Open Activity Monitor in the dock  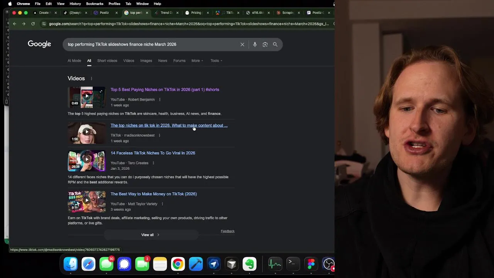[x=275, y=264]
